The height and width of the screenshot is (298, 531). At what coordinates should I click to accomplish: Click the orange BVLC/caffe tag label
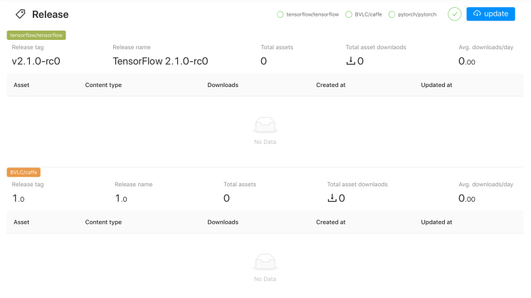[24, 172]
